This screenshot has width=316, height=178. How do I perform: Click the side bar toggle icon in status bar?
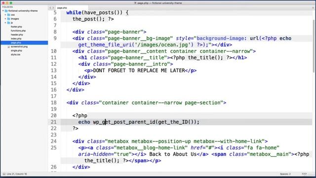4,174
